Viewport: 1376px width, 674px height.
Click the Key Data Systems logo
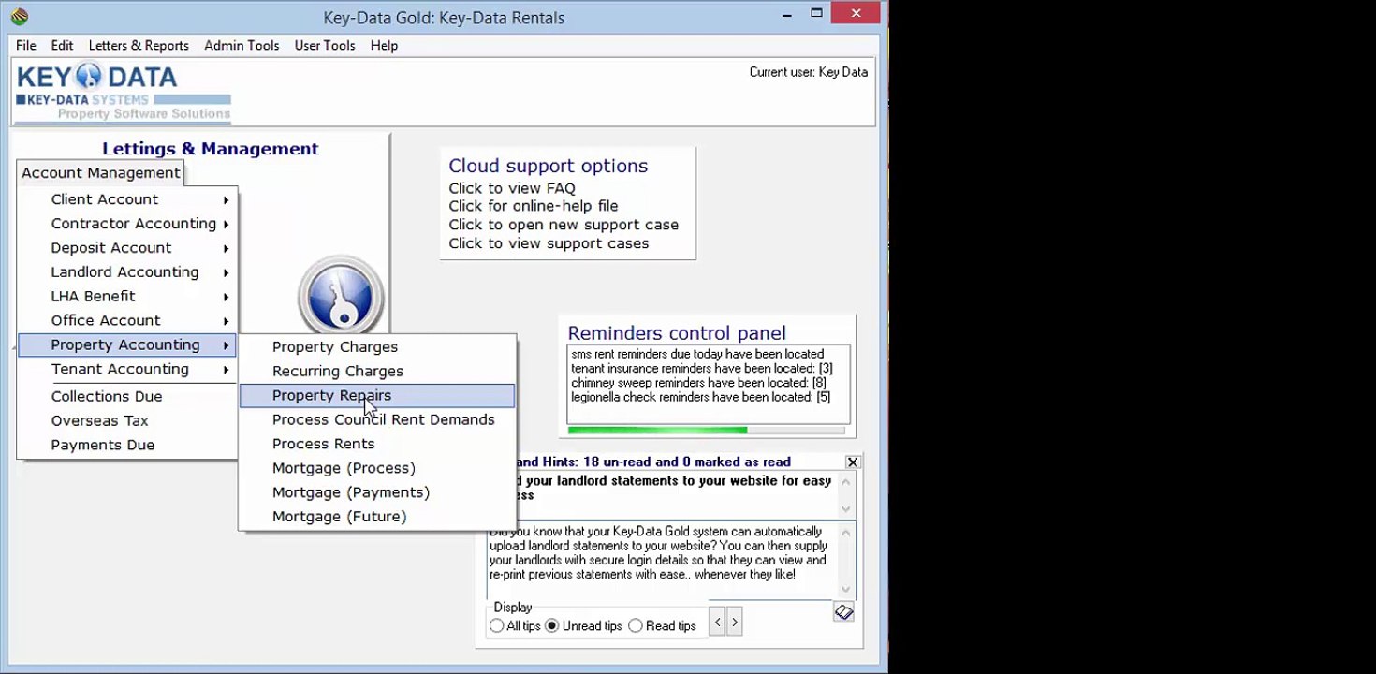coord(123,92)
